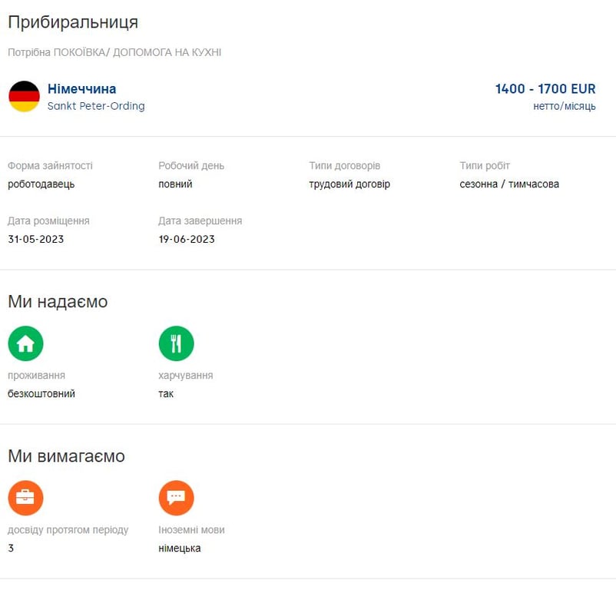The image size is (616, 590).
Task: Click the трудовий договір value
Action: [x=349, y=184]
